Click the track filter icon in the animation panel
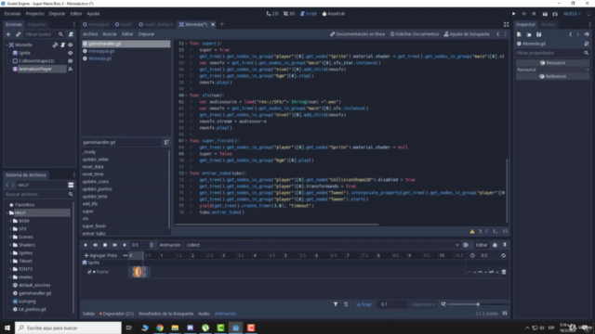595x334 pixels. [336, 304]
